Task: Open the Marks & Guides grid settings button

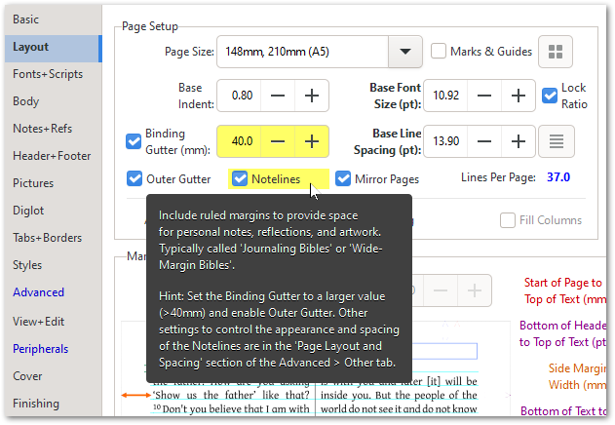Action: coord(555,52)
